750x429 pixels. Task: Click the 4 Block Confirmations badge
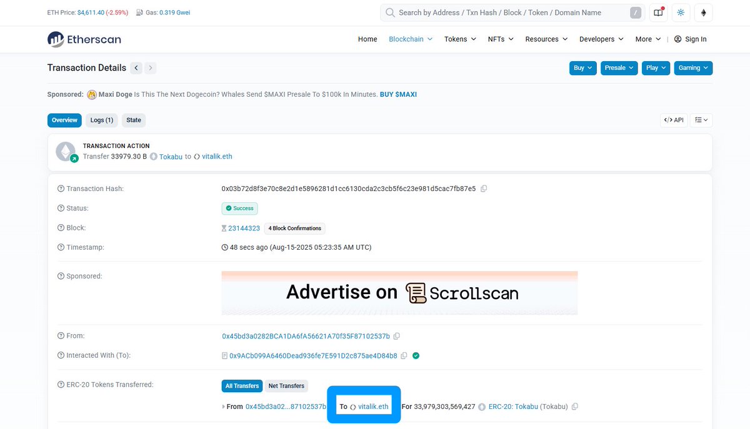[x=295, y=229]
